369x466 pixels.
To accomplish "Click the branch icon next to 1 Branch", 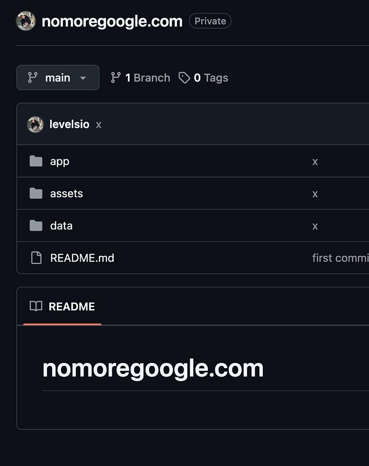I will point(116,78).
